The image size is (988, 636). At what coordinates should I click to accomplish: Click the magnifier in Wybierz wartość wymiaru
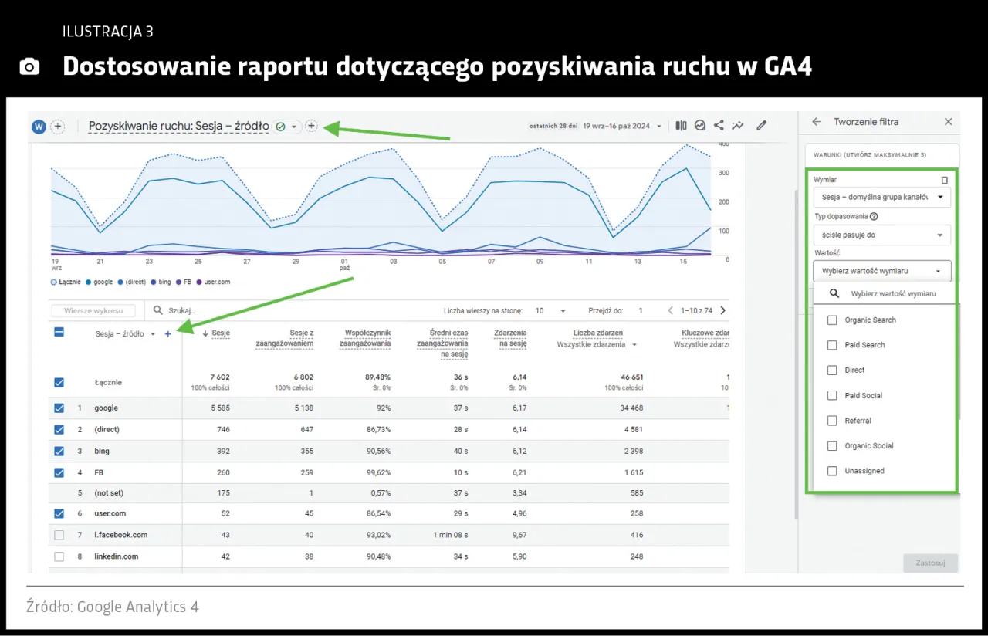[x=834, y=293]
